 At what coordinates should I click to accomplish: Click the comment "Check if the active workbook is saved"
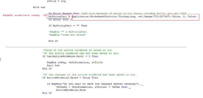click(77, 50)
